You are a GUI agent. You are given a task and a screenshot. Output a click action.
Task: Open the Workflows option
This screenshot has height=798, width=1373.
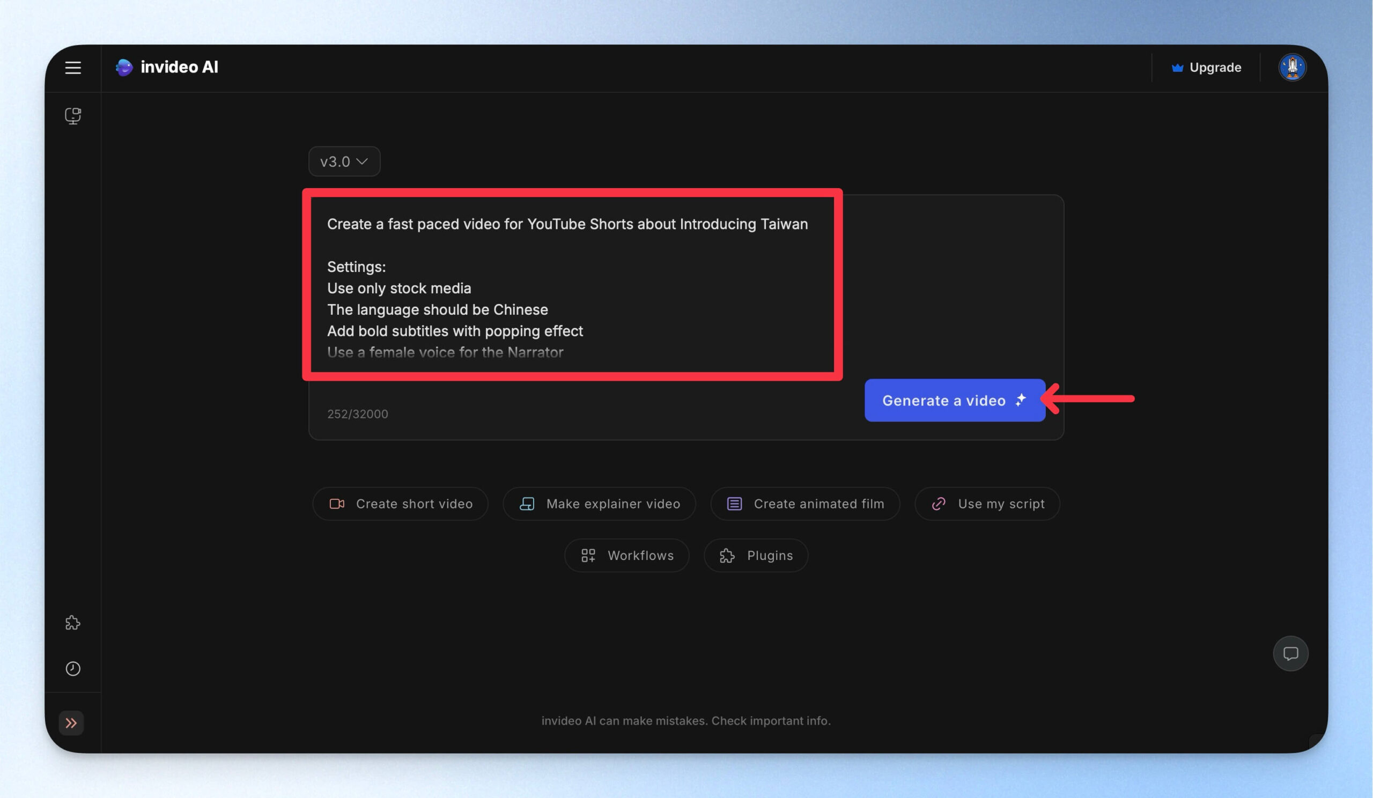tap(626, 556)
